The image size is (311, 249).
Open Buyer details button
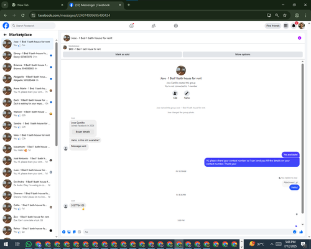coord(83,132)
